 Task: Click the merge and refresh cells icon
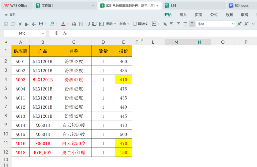(94, 24)
